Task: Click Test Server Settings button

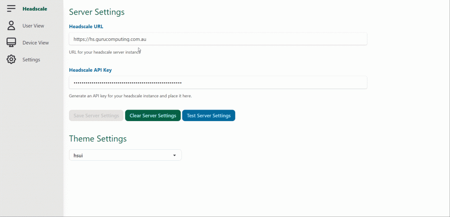Action: 209,115
